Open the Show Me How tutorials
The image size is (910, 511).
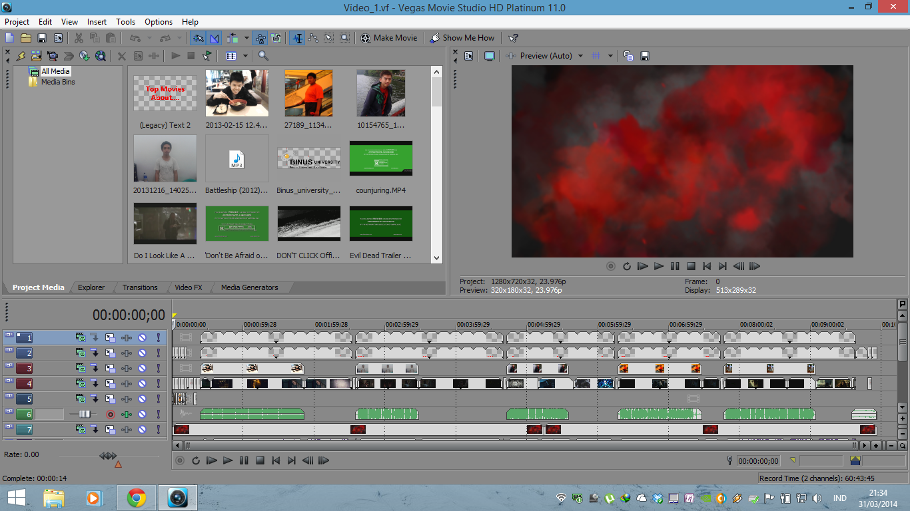click(462, 38)
